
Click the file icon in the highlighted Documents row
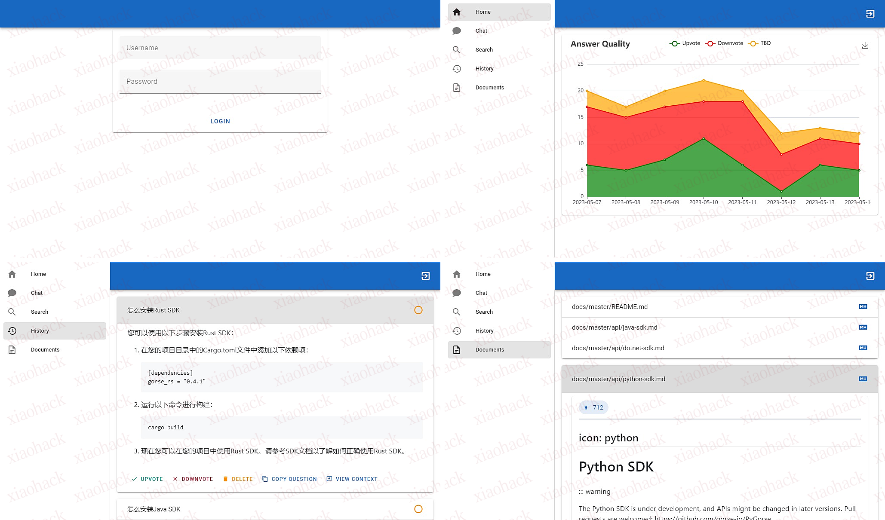pos(457,350)
